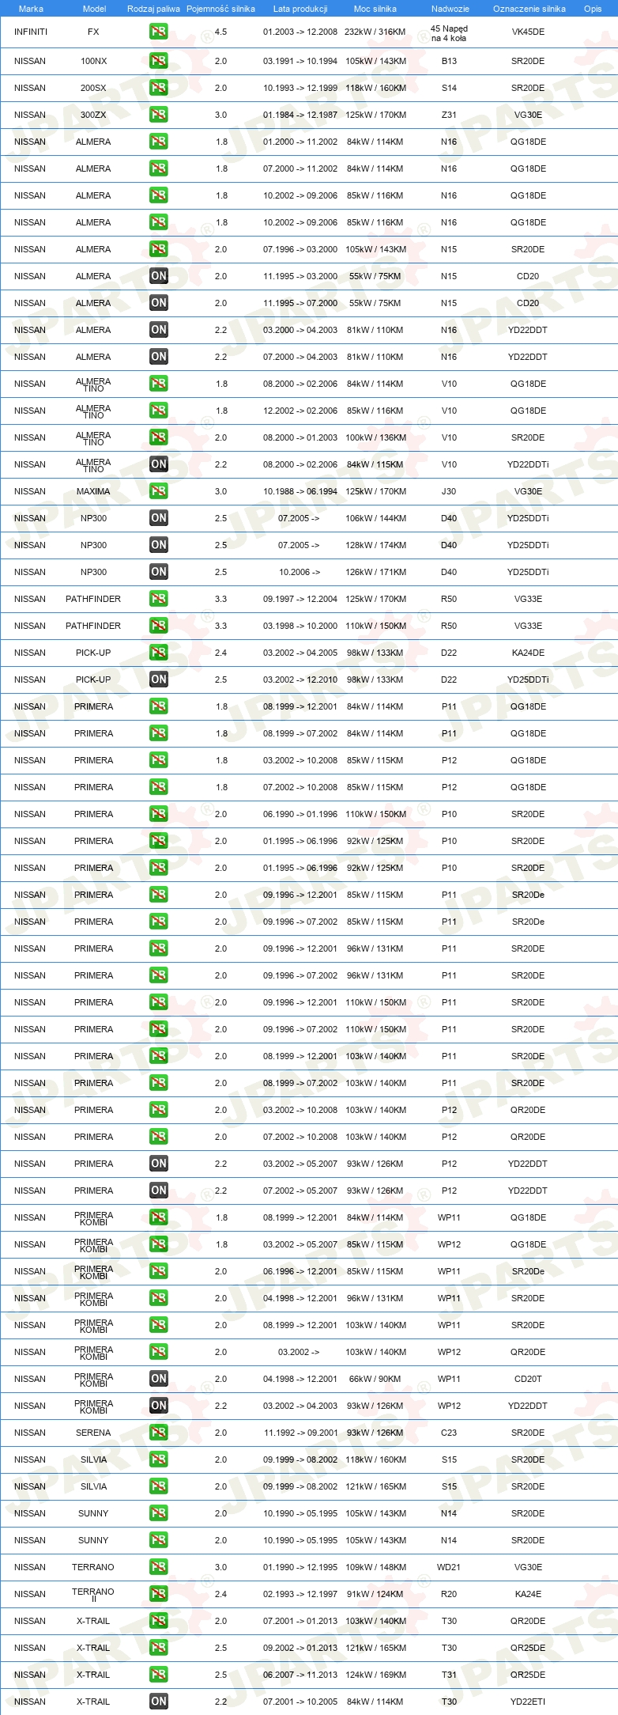Click body code T31
Viewport: 618px width, 1715px height.
(449, 1675)
